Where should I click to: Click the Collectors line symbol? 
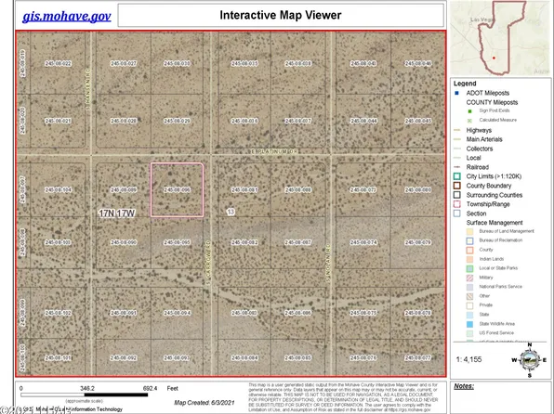click(x=457, y=149)
